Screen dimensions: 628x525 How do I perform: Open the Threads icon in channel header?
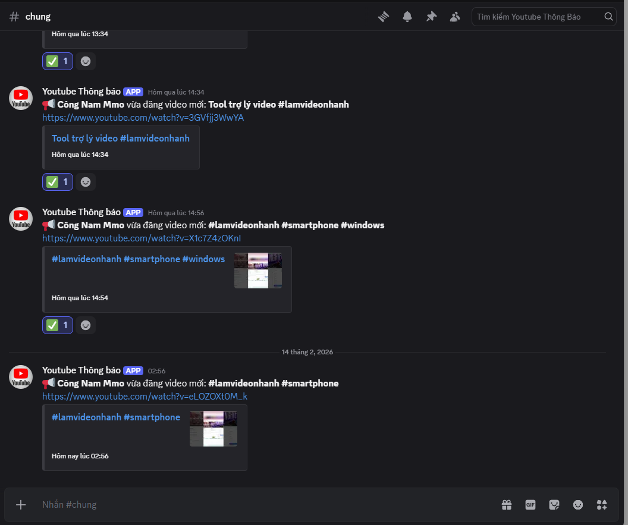(384, 17)
